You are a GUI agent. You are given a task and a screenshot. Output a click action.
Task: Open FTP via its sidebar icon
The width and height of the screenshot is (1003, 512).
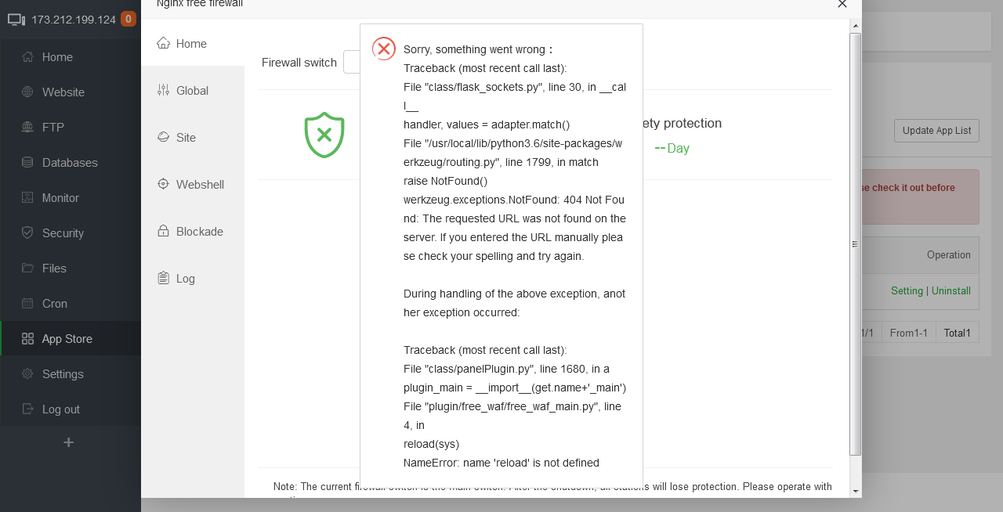27,128
